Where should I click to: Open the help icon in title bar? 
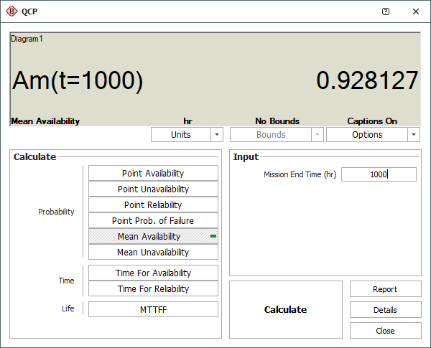386,11
